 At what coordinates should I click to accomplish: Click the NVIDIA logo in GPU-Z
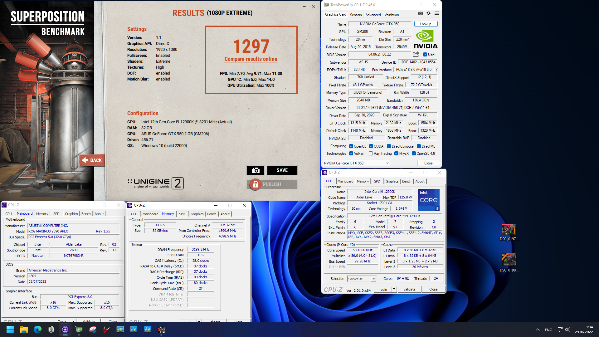(x=426, y=39)
